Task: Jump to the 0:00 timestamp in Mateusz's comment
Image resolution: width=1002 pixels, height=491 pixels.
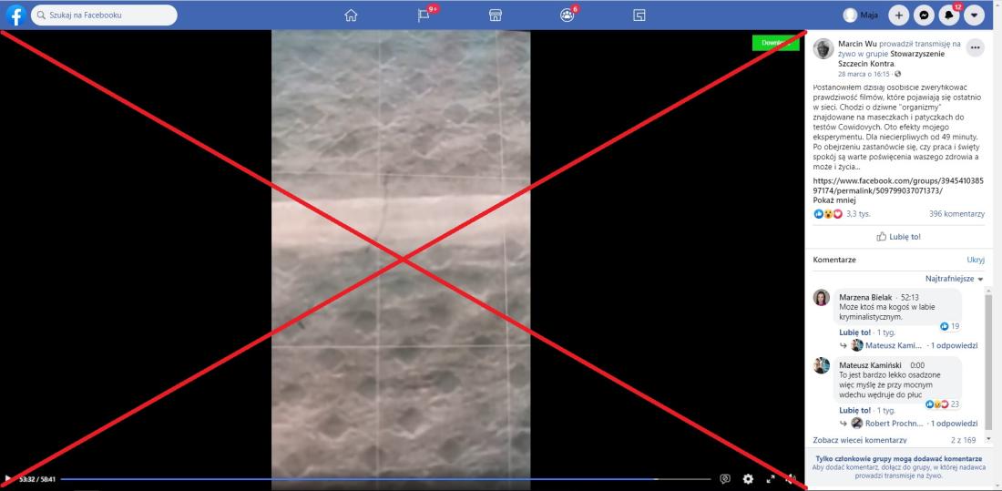Action: pyautogui.click(x=918, y=365)
